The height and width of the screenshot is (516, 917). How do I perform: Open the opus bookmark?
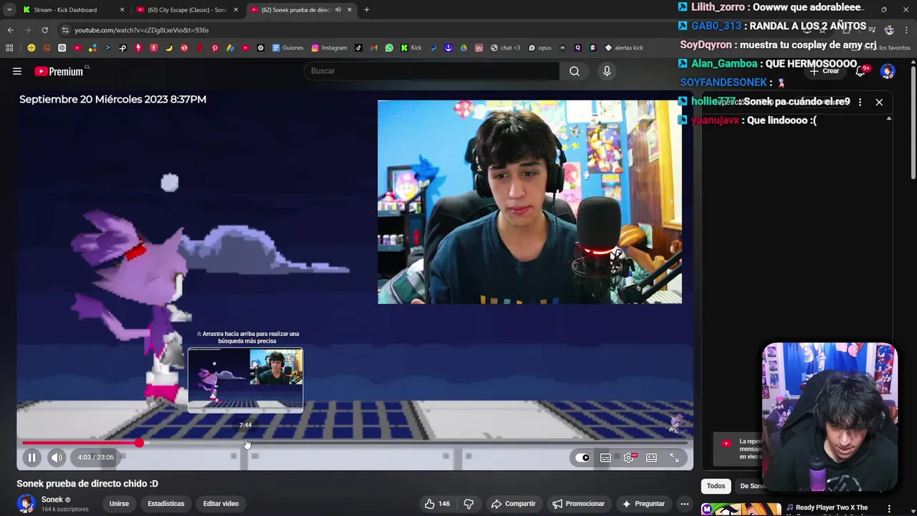click(x=539, y=48)
